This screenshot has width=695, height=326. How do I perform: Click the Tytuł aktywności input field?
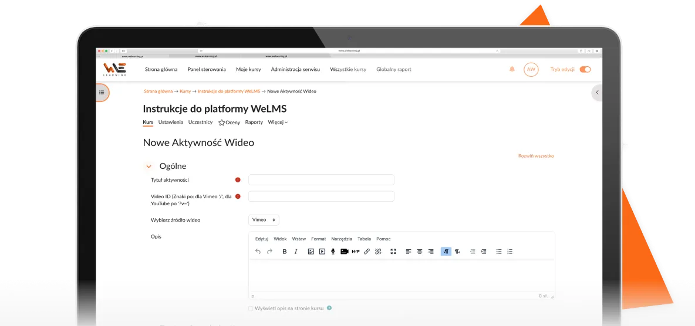(321, 180)
